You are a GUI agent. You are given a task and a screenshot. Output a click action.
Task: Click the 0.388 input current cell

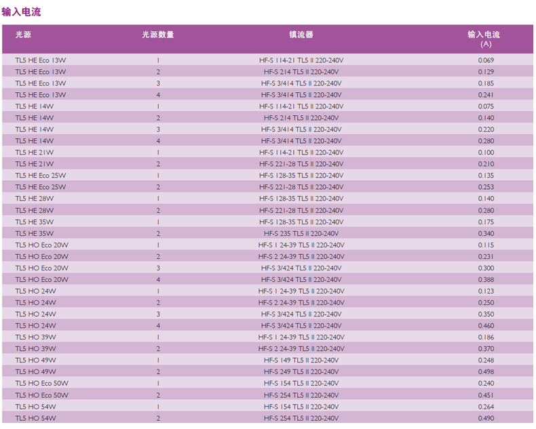coord(485,279)
